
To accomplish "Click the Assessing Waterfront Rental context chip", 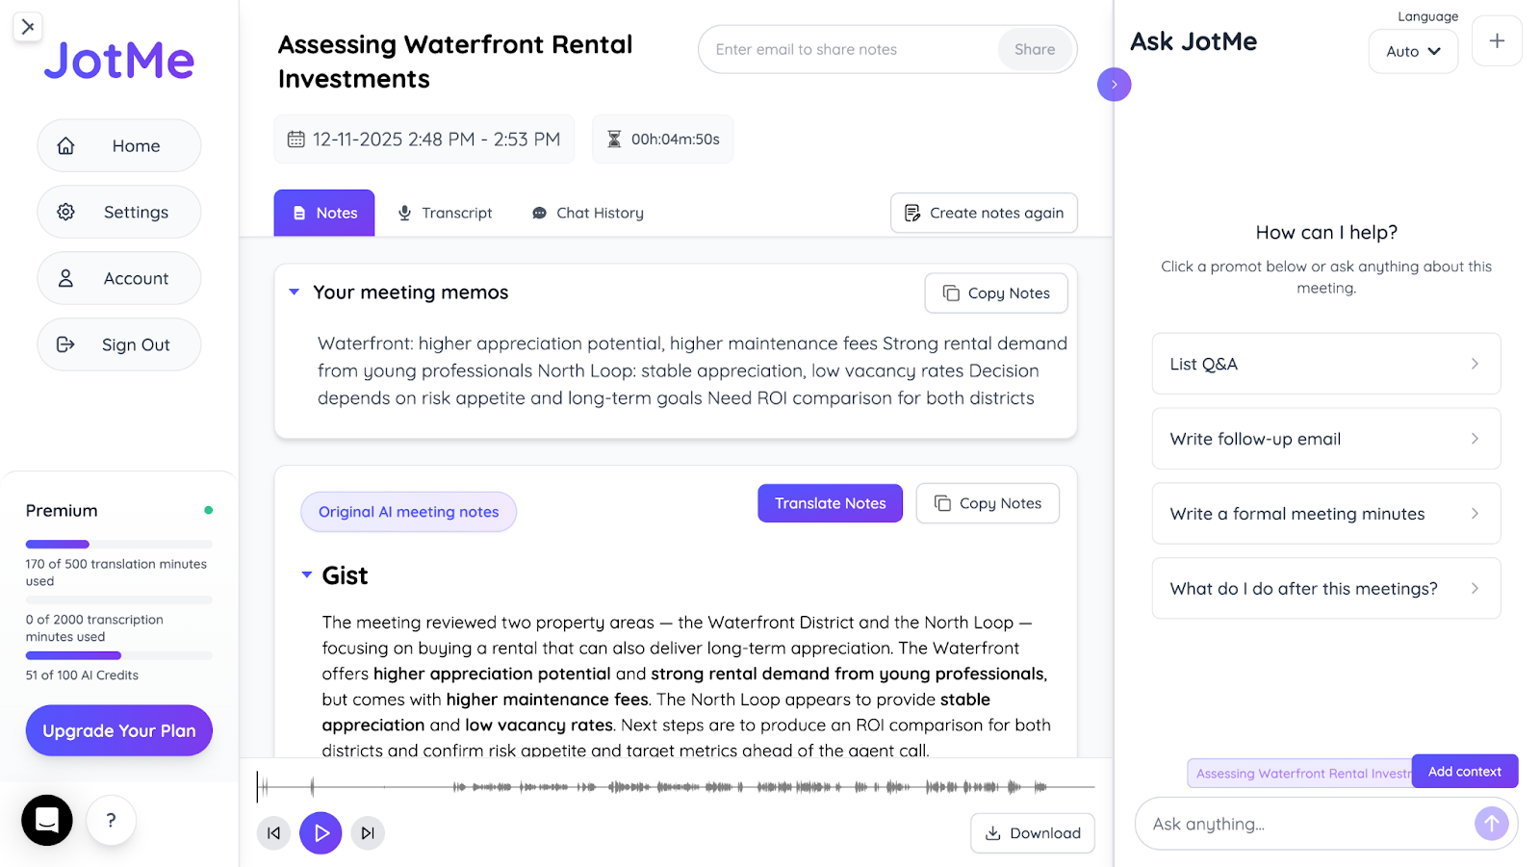I will (x=1300, y=773).
